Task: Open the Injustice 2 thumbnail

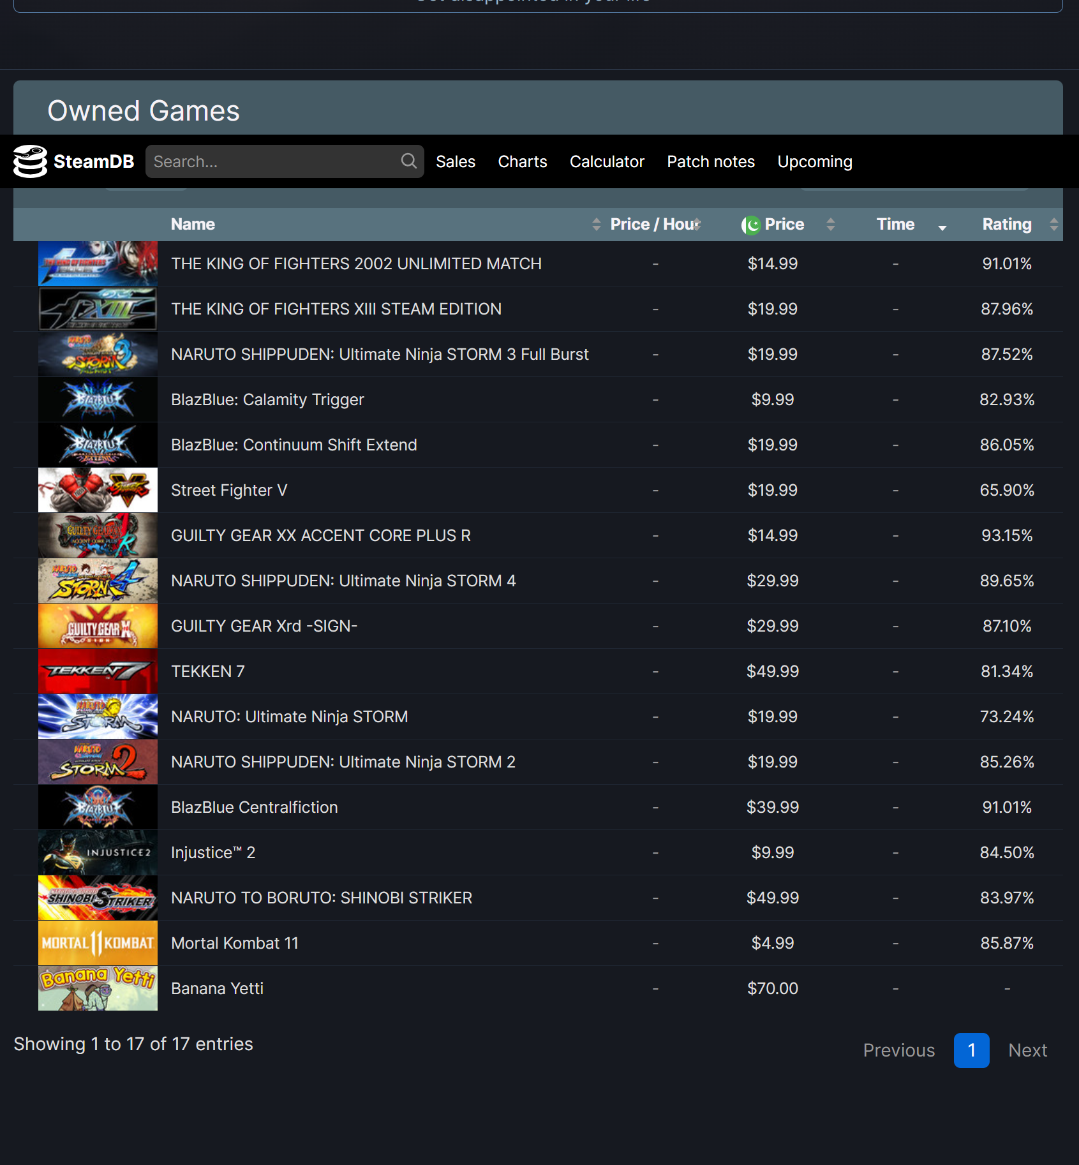Action: coord(98,852)
